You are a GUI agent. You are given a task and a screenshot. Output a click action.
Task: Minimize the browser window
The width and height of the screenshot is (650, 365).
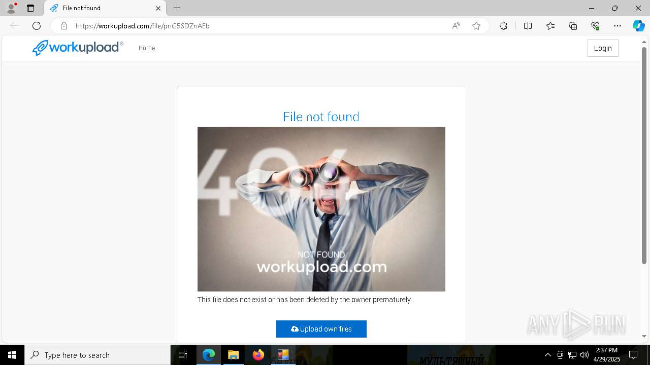click(592, 8)
